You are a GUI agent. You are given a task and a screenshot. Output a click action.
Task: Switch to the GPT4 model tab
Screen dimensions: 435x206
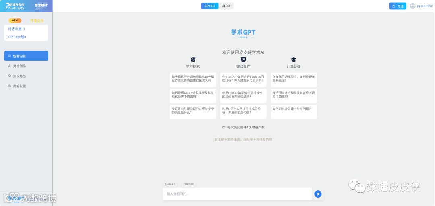226,6
